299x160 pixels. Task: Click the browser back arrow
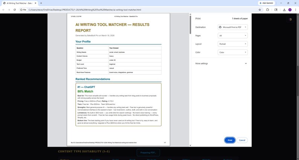pos(3,10)
